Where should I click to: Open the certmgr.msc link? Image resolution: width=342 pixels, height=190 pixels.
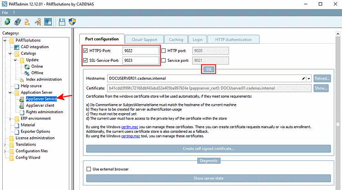coord(131,136)
